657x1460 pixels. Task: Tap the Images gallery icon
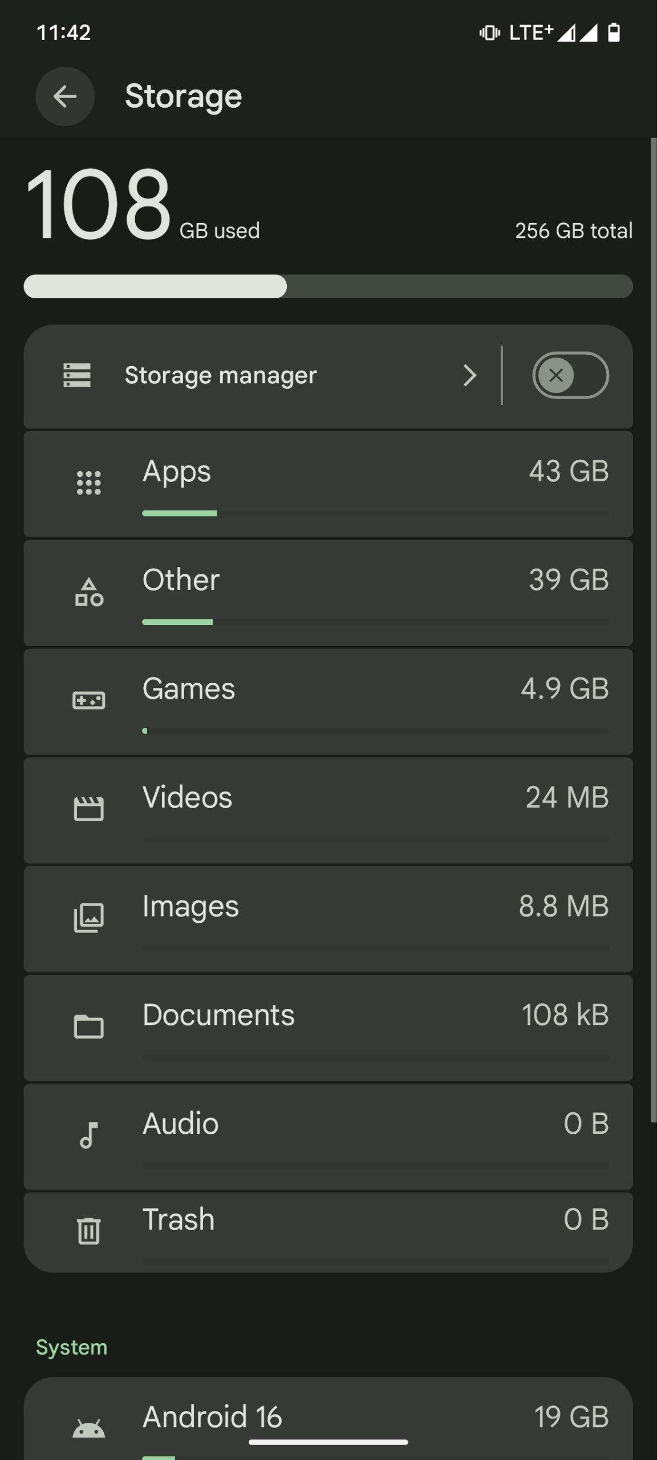click(x=89, y=918)
